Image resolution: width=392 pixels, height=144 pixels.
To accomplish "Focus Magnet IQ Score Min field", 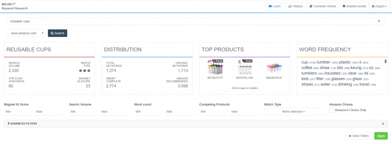I will [x=17, y=112].
